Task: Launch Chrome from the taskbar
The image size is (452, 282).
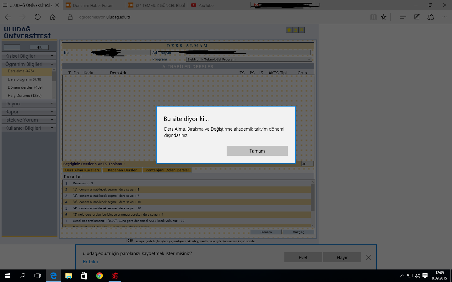Action: coord(99,276)
